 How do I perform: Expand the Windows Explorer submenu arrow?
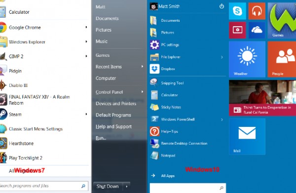tap(86, 41)
